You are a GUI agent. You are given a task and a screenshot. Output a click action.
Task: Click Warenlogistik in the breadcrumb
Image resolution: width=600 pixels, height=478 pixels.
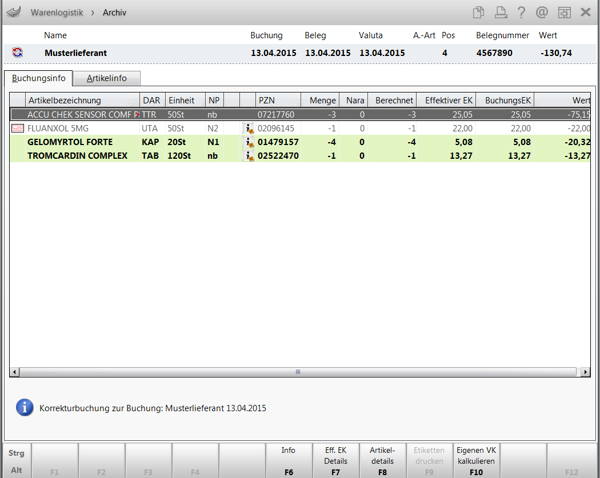(57, 13)
